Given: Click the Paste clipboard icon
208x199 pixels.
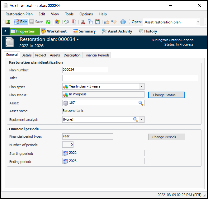Looking at the screenshot, I should 97,22.
